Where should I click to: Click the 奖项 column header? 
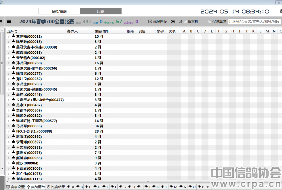[174, 31]
